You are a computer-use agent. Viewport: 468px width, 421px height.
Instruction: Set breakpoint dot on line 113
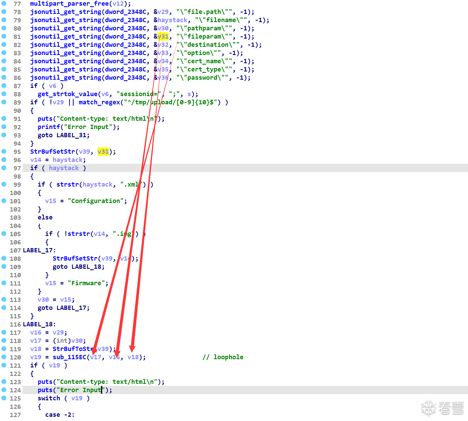click(x=4, y=299)
